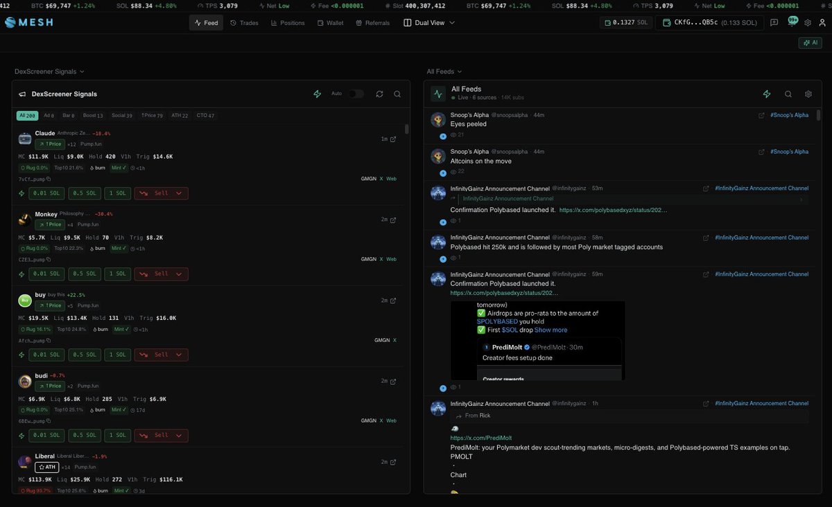Click quick-buy lightning icon for budi
The width and height of the screenshot is (832, 507).
pos(22,435)
